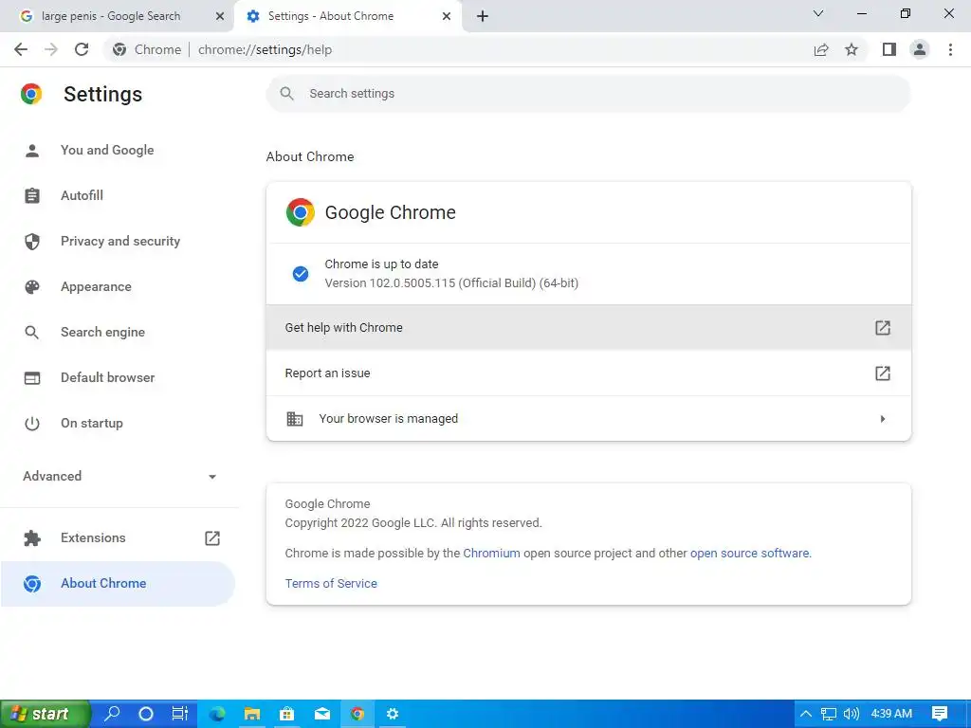Viewport: 971px width, 728px height.
Task: Open On startup settings
Action: 92,424
